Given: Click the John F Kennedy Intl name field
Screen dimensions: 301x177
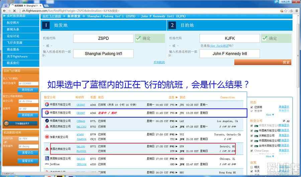Looking at the screenshot, I should click(229, 54).
